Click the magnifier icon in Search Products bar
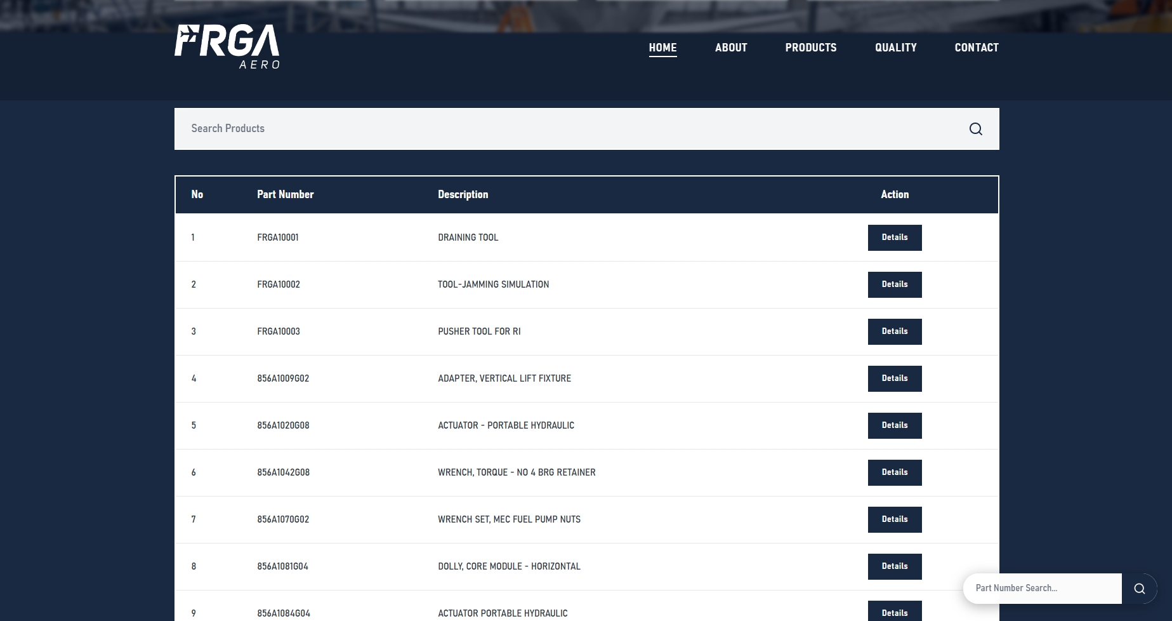1172x621 pixels. 975,130
